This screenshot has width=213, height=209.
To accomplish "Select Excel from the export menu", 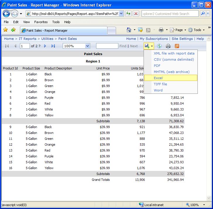I will 158,78.
